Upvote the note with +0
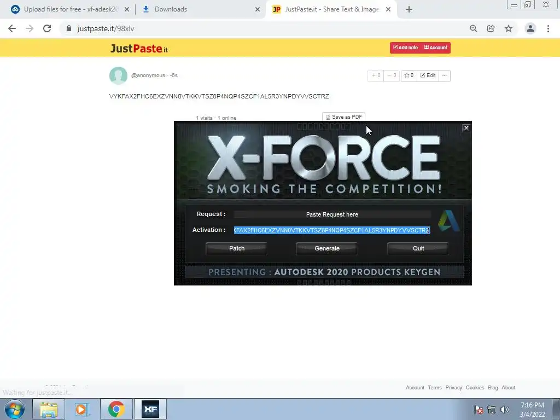560x420 pixels. (x=376, y=75)
